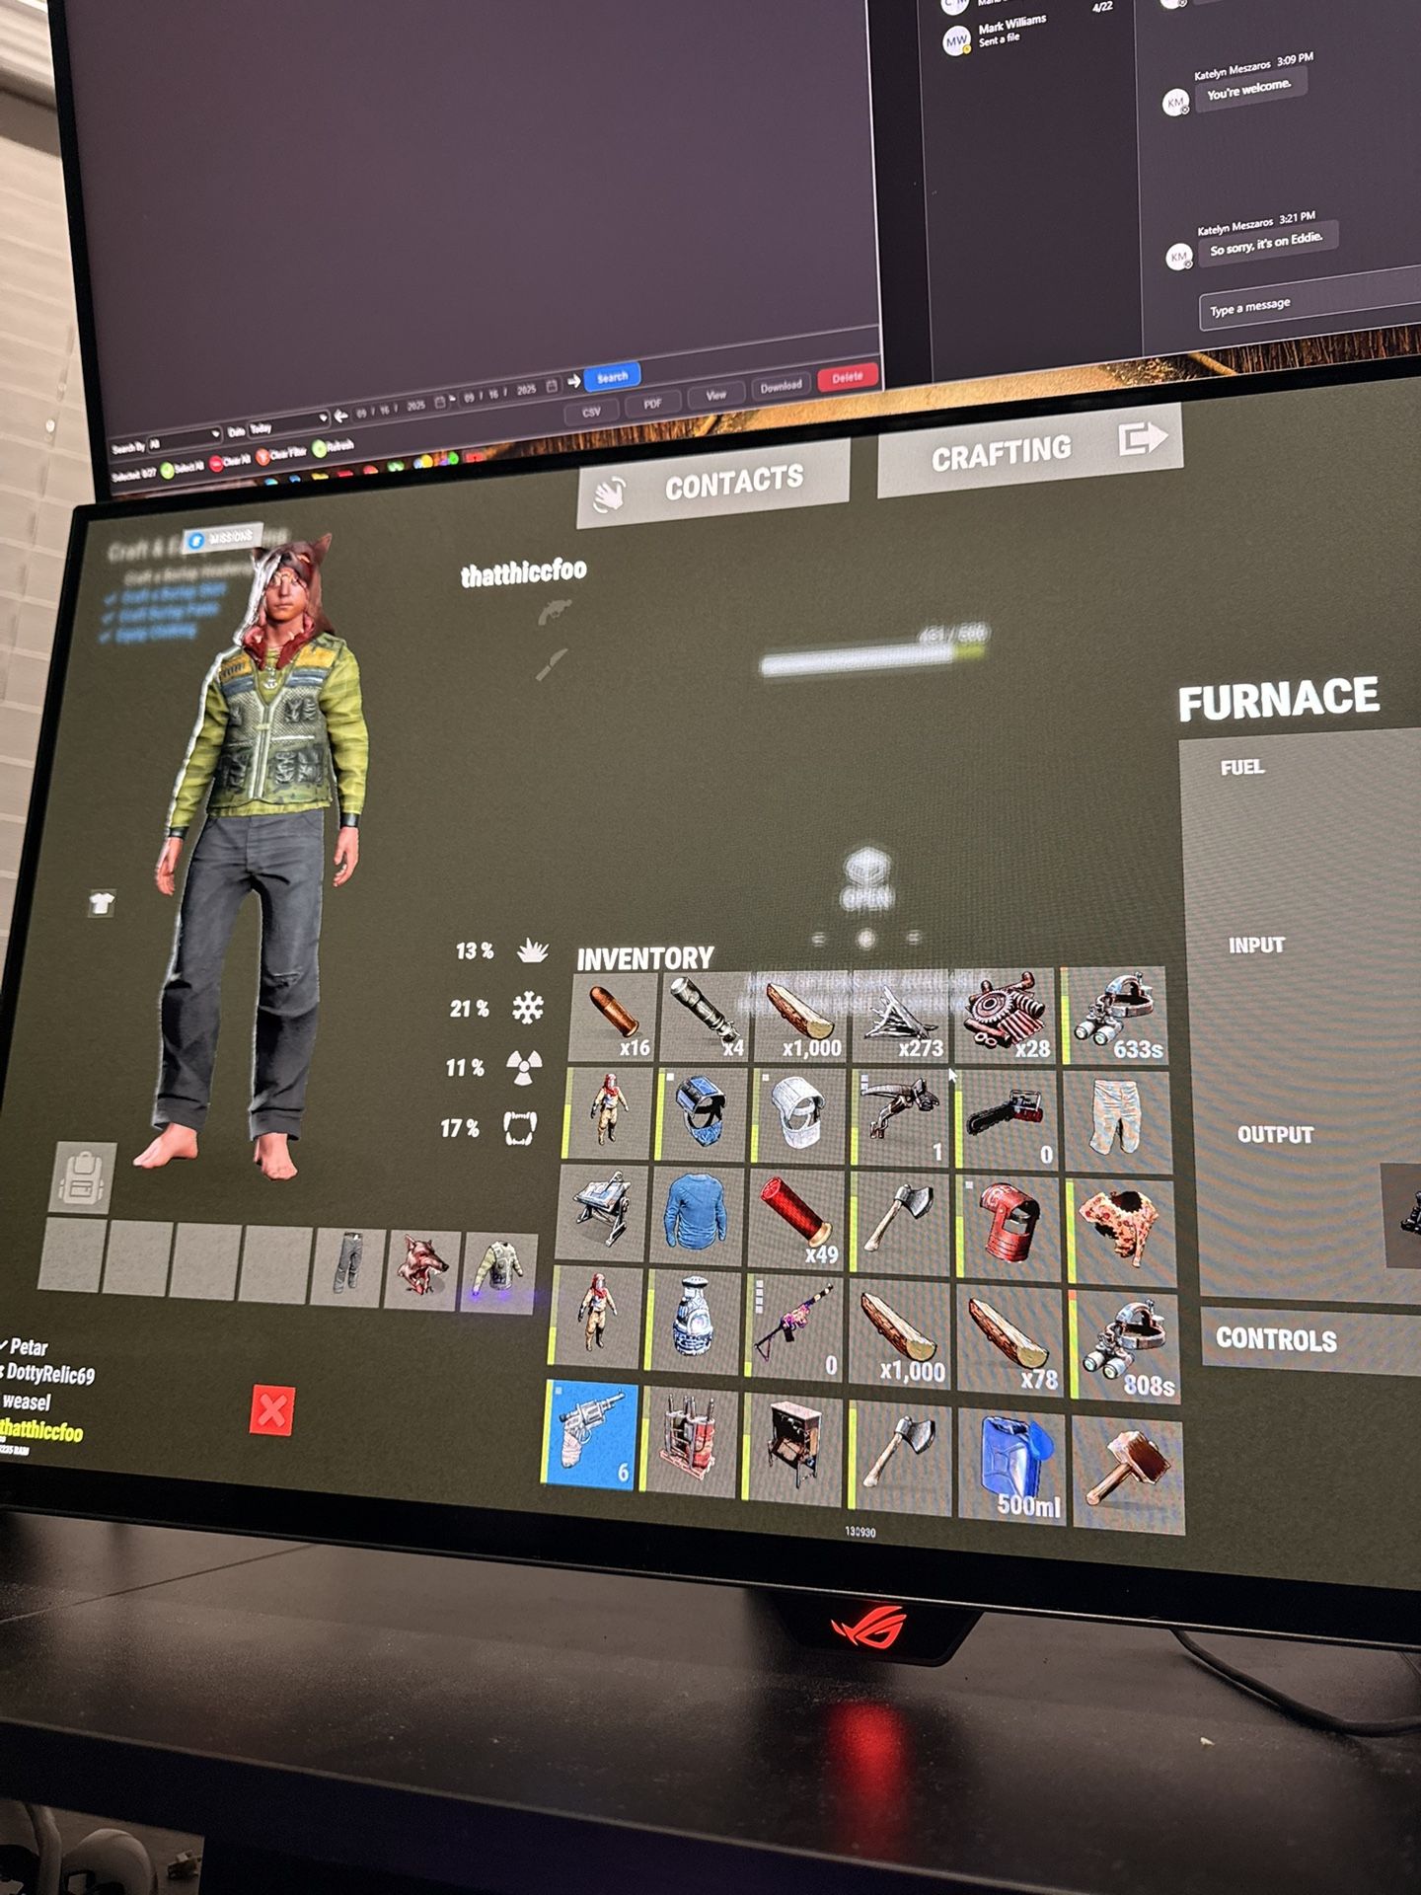The width and height of the screenshot is (1421, 1895).
Task: Click the radiation protection 11% icon
Action: [523, 1067]
